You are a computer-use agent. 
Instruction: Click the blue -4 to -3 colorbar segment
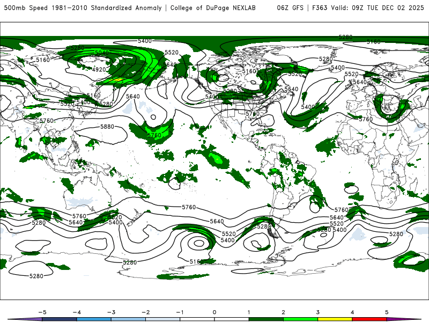[x=94, y=319]
